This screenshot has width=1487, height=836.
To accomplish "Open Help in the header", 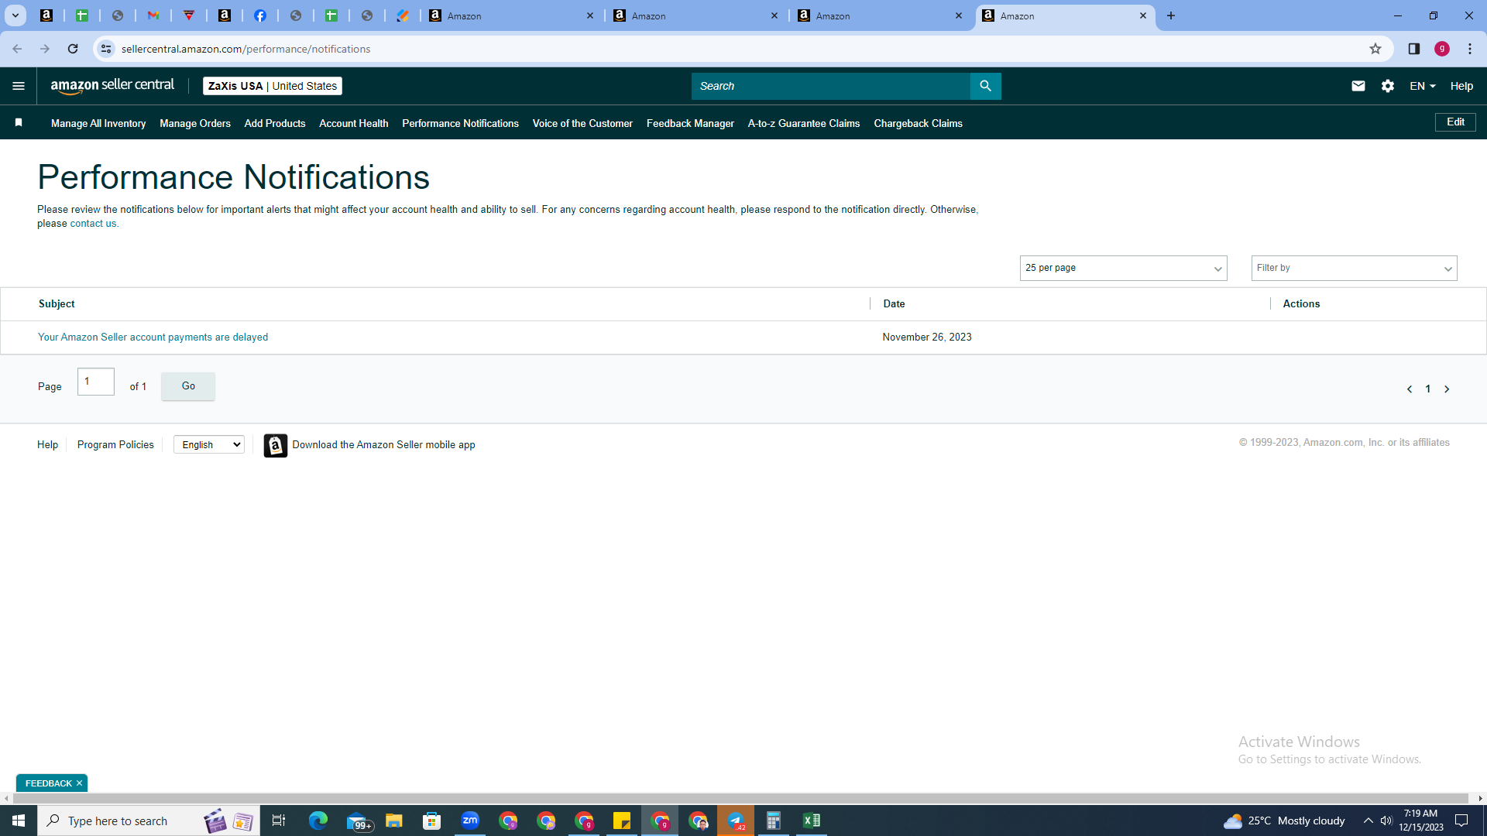I will point(1461,86).
